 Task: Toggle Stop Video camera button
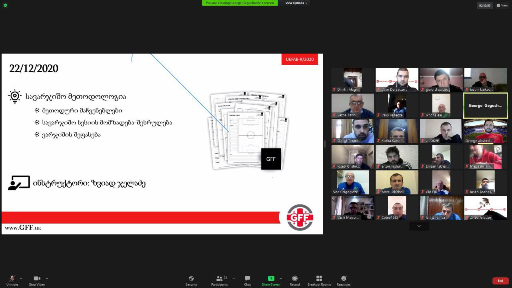click(37, 278)
